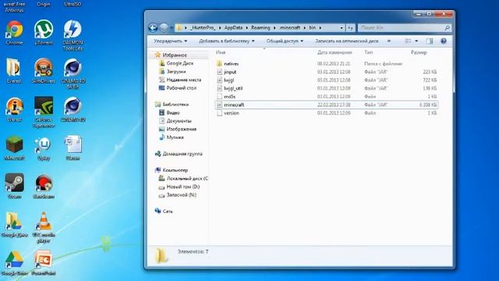Viewport: 499px width, 281px height.
Task: Open the VLC media player desktop icon
Action: 44,227
